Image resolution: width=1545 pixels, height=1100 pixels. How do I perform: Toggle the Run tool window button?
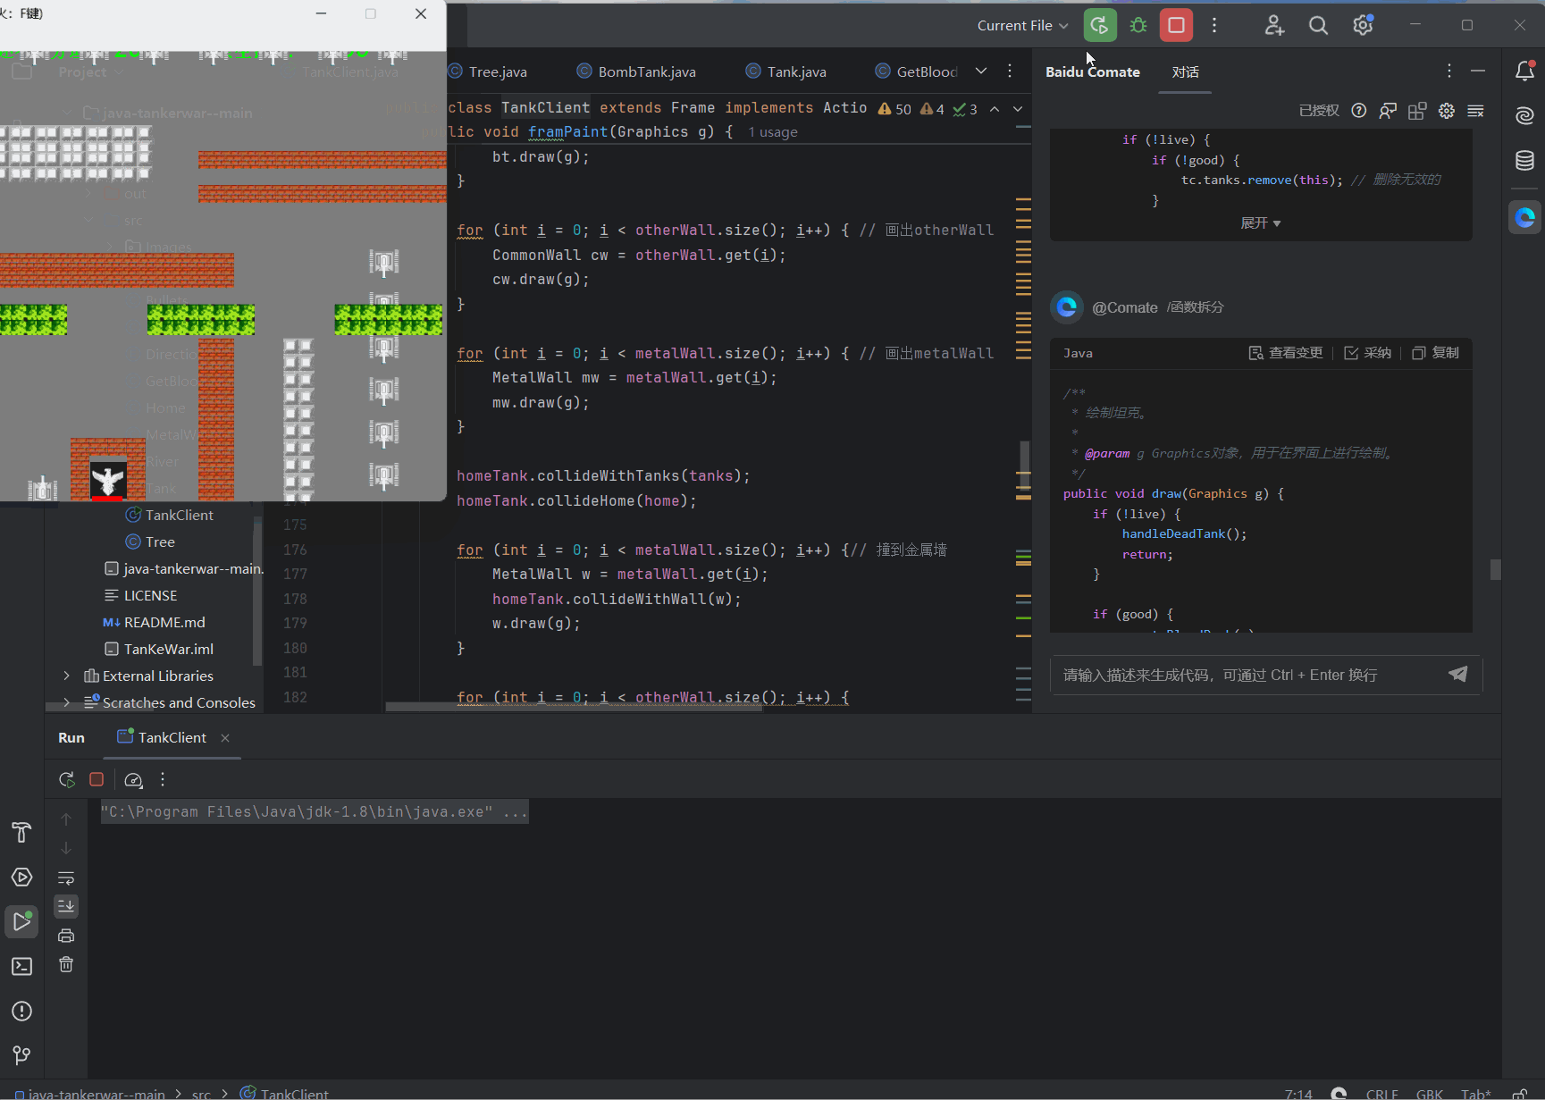21,921
